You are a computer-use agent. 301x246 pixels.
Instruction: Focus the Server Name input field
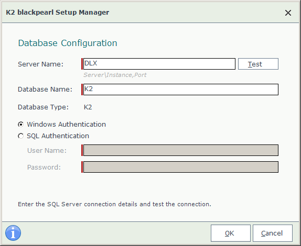point(159,64)
